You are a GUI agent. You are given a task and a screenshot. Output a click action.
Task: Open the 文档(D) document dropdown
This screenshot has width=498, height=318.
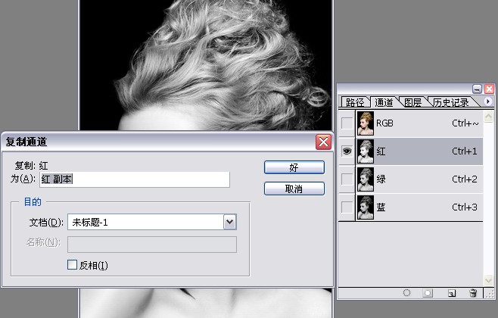point(230,222)
